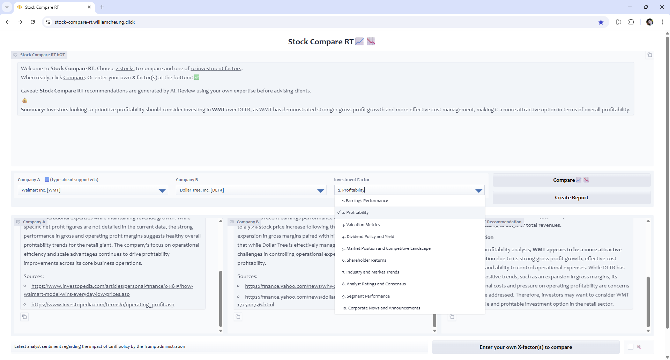Click the Company A scrollbar thumb
Image resolution: width=670 pixels, height=360 pixels.
(221, 299)
